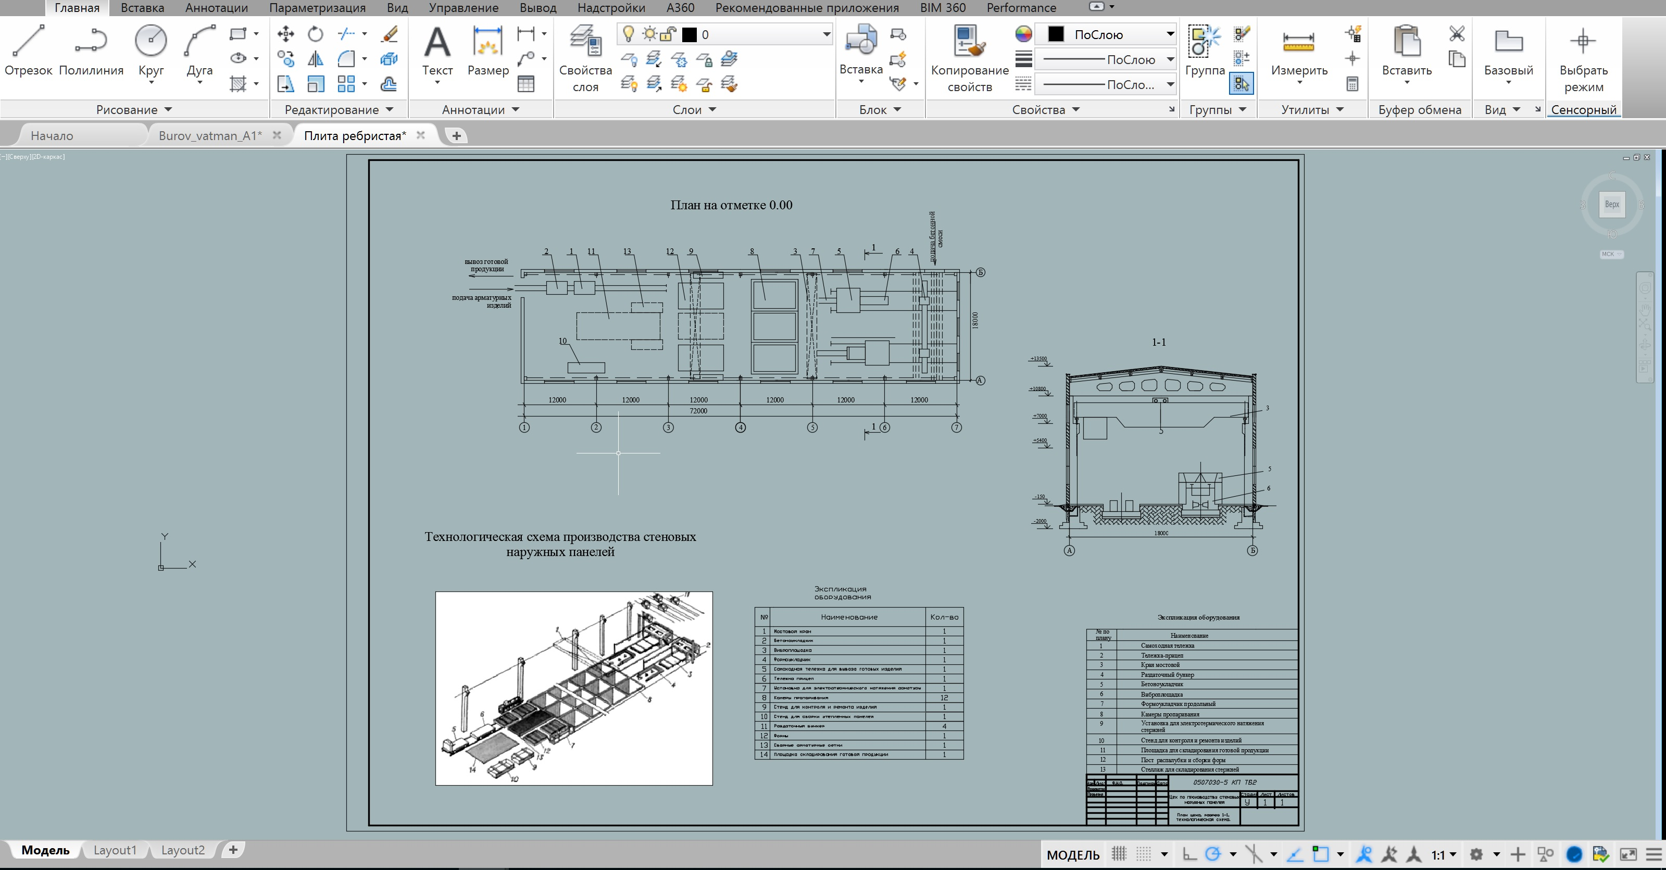Toggle grid display in status bar
Viewport: 1666px width, 870px height.
[1119, 854]
